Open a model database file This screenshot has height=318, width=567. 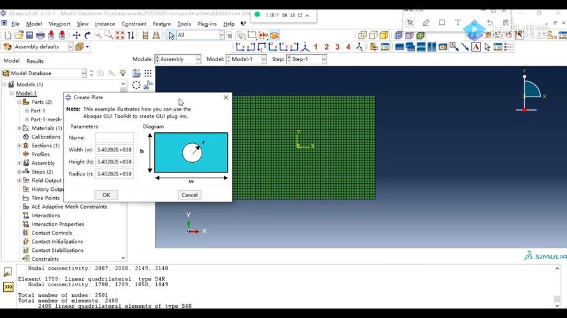click(18, 36)
